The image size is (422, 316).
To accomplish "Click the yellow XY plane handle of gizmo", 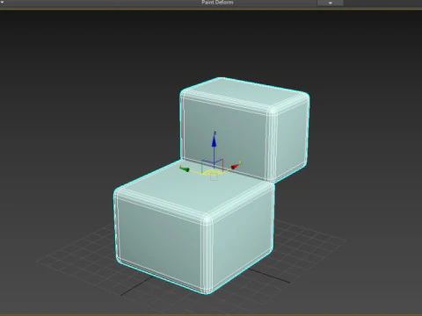I will tap(212, 172).
